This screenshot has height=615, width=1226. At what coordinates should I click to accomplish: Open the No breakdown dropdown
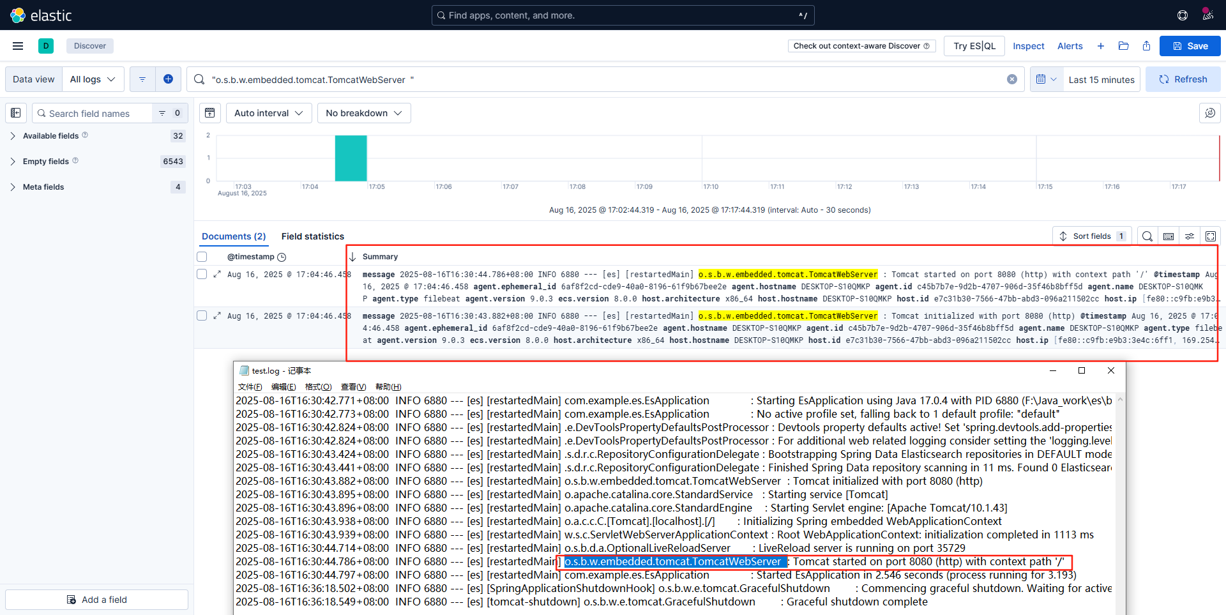[363, 113]
